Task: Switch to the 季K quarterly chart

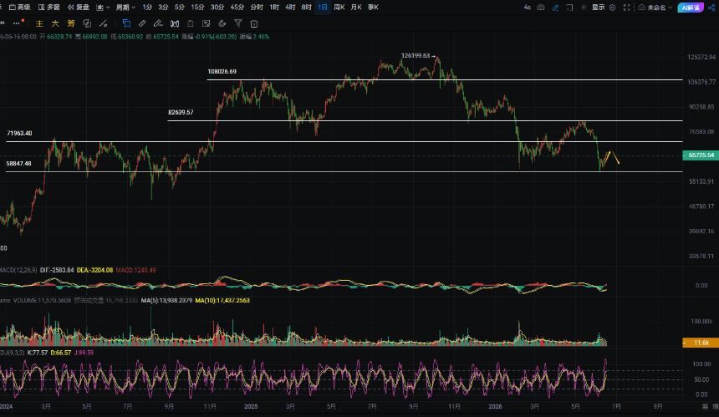Action: pos(373,8)
